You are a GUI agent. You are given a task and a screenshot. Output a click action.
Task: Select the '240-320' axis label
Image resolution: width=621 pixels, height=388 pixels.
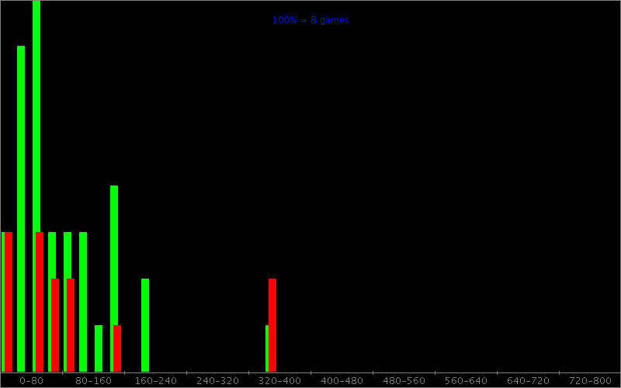pos(218,381)
